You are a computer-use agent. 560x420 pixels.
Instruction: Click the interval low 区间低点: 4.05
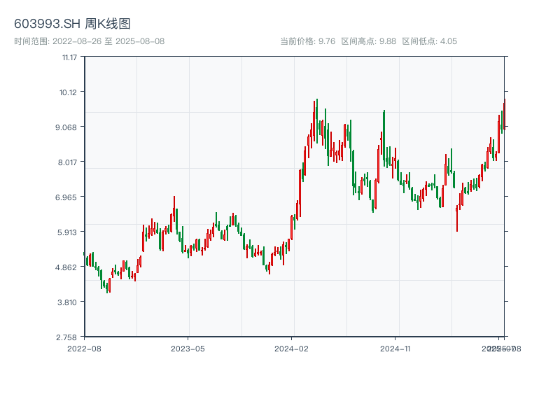tap(430, 41)
